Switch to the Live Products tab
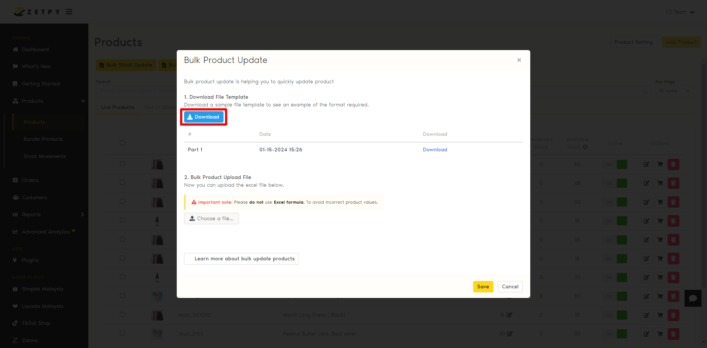707x348 pixels. point(117,107)
